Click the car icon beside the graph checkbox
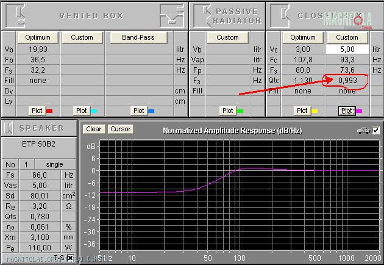384x265 pixels. 363,131
